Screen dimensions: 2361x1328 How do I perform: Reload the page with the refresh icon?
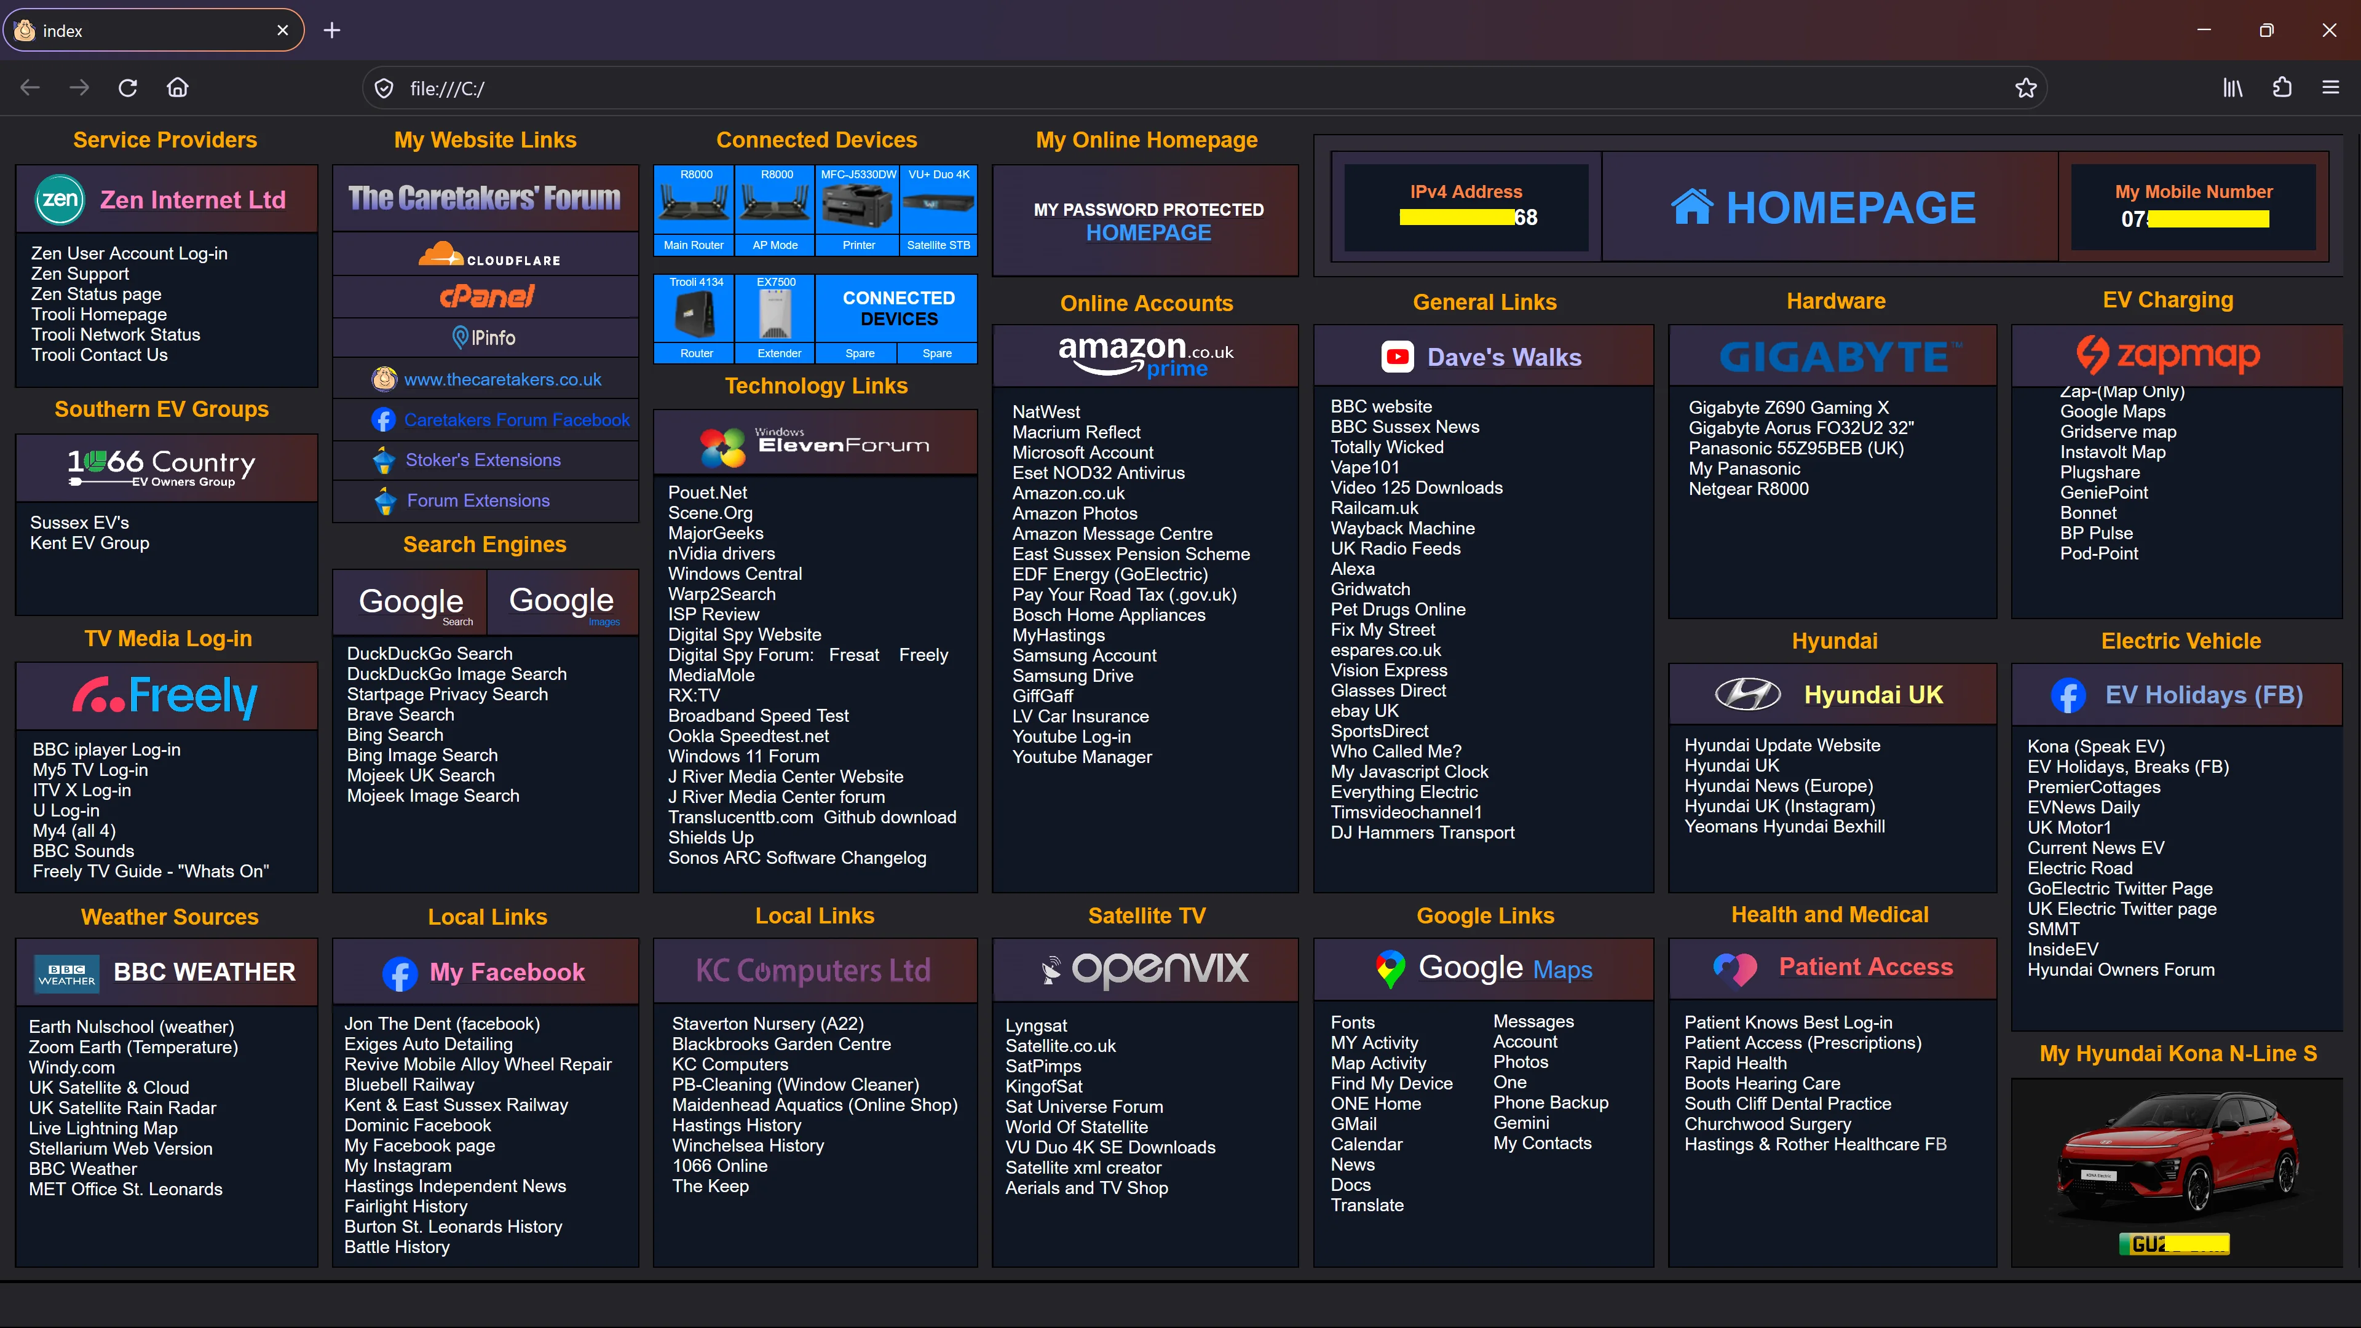127,88
